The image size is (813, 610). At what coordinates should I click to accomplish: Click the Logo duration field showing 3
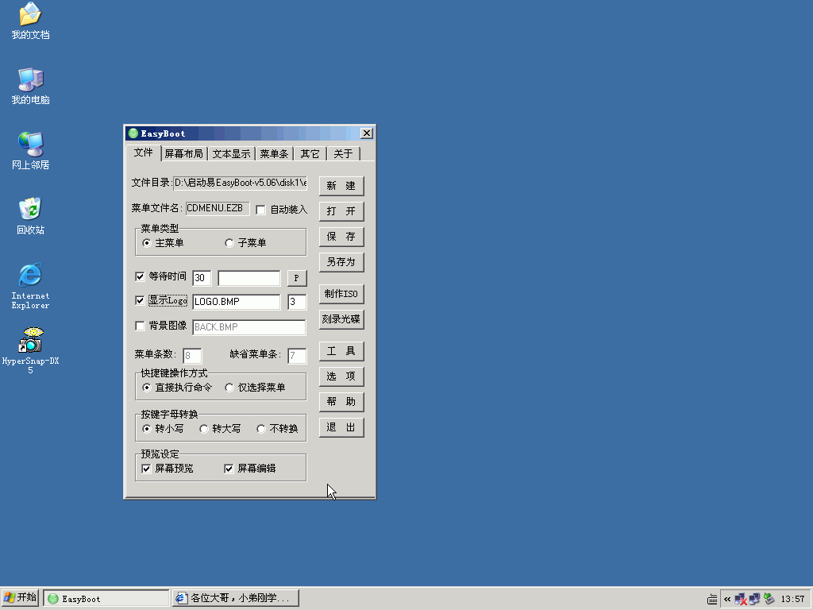click(x=297, y=302)
